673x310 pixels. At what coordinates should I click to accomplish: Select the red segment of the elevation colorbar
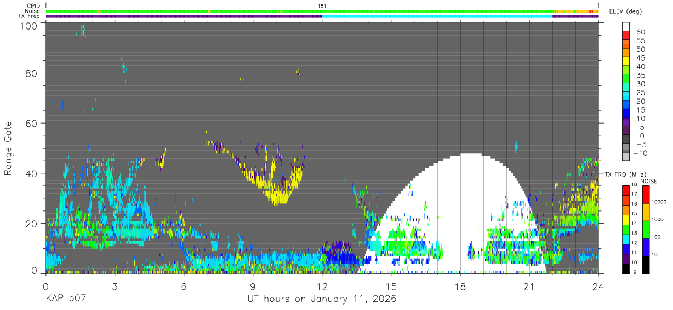coord(626,35)
